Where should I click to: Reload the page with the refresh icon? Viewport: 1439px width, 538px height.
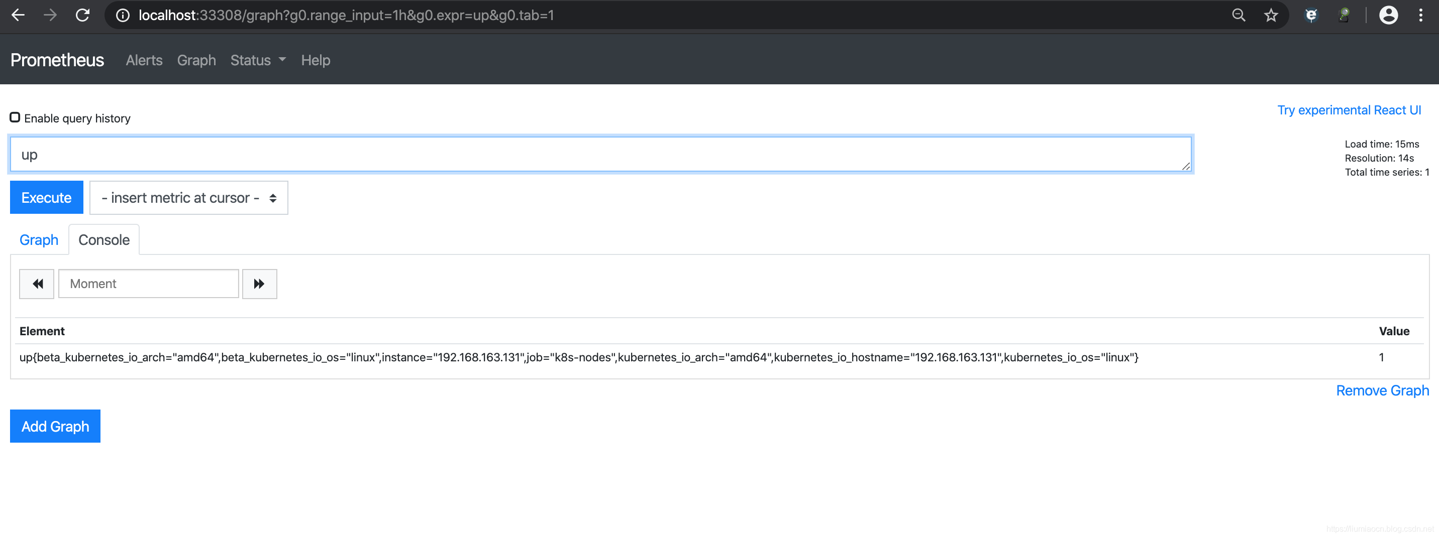coord(83,15)
